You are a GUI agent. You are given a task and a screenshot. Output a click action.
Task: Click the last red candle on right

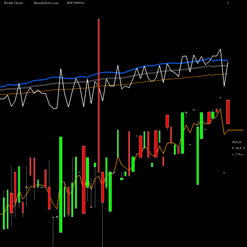[228, 112]
